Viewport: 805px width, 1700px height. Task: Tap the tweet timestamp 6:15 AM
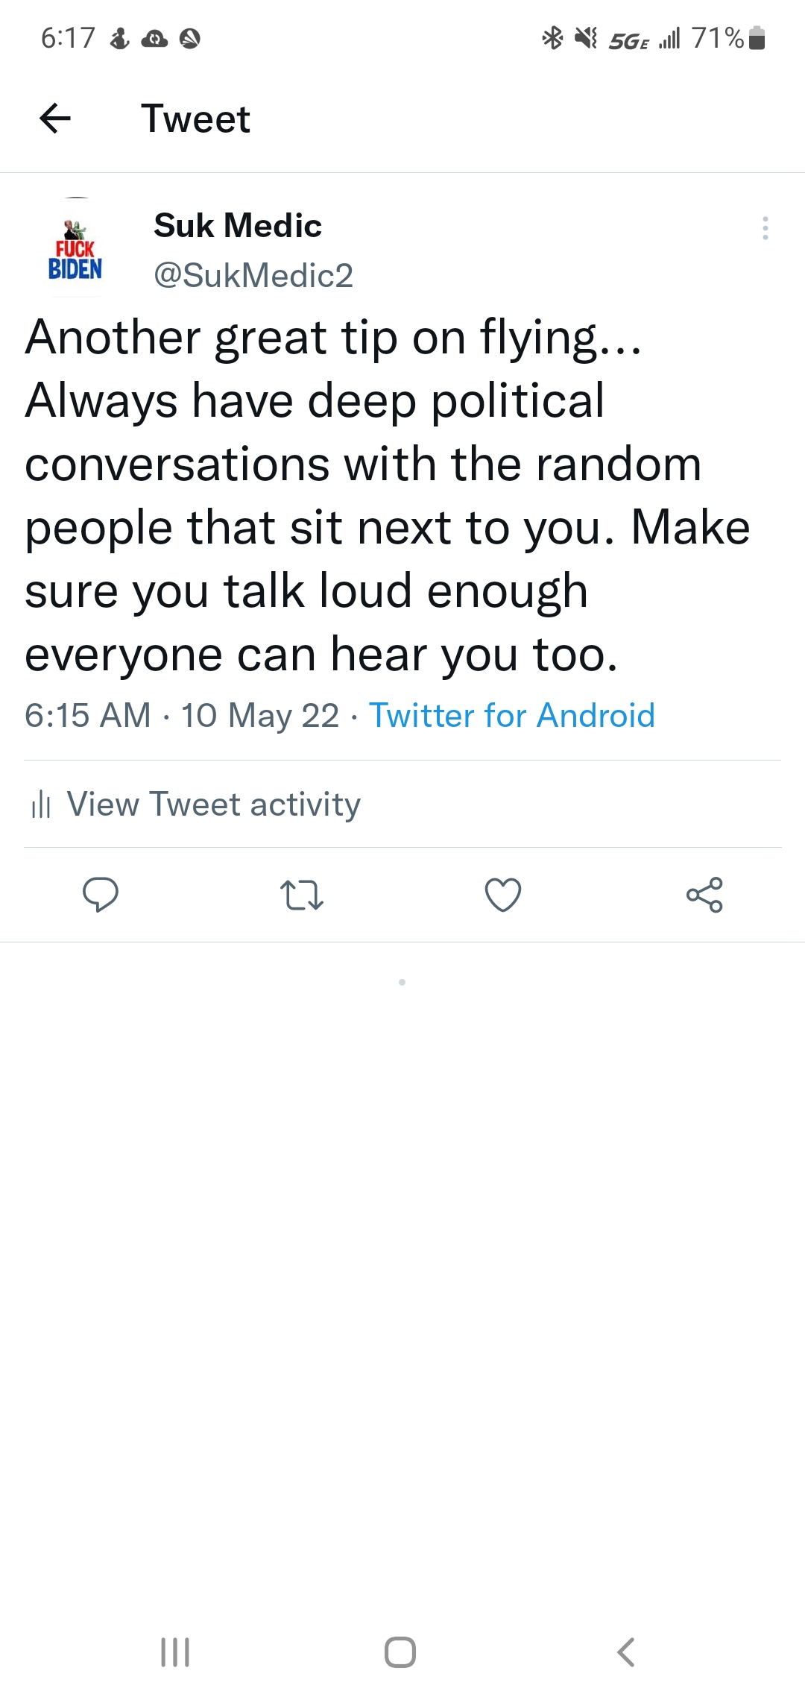[88, 716]
